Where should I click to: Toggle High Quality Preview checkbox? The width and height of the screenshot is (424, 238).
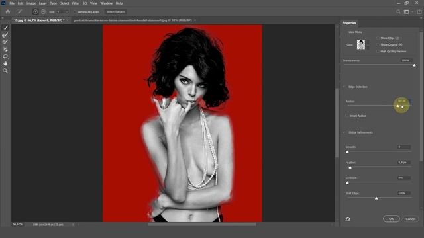(x=378, y=52)
